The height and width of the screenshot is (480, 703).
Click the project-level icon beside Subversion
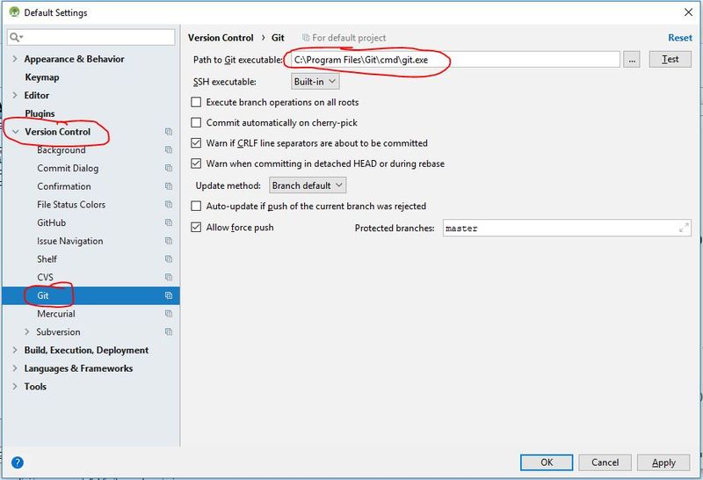click(169, 332)
